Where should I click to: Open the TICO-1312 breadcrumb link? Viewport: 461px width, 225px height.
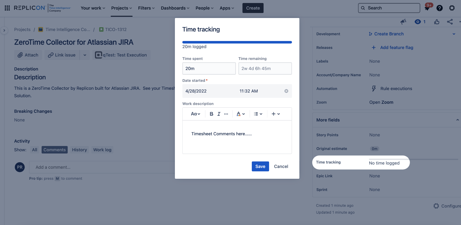116,29
